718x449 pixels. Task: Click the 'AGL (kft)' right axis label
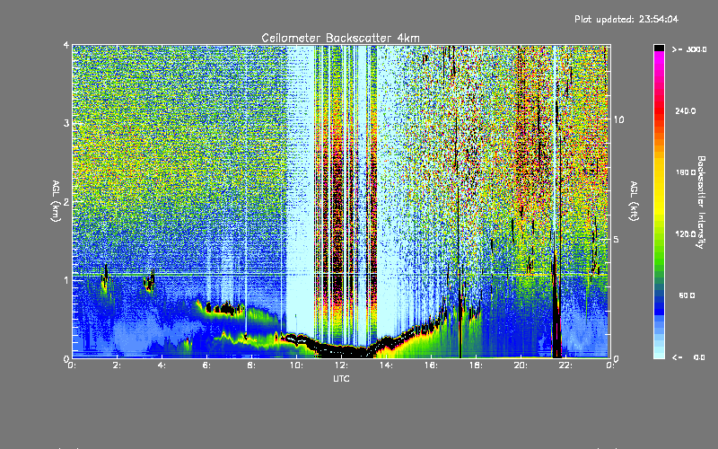point(635,201)
